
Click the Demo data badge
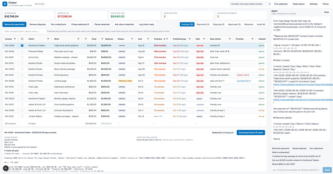pyautogui.click(x=40, y=4)
